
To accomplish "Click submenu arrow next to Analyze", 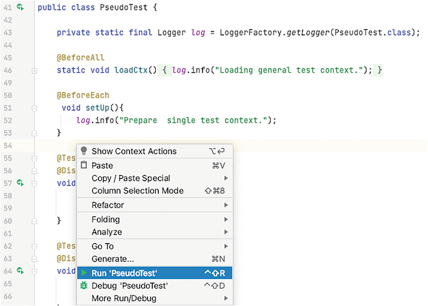I will 226,232.
